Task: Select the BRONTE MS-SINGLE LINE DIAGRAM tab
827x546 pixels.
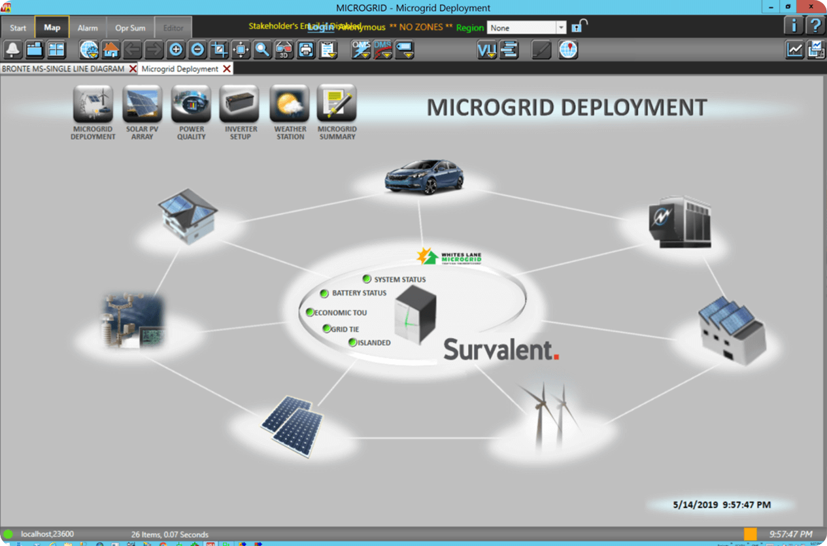Action: click(x=63, y=69)
